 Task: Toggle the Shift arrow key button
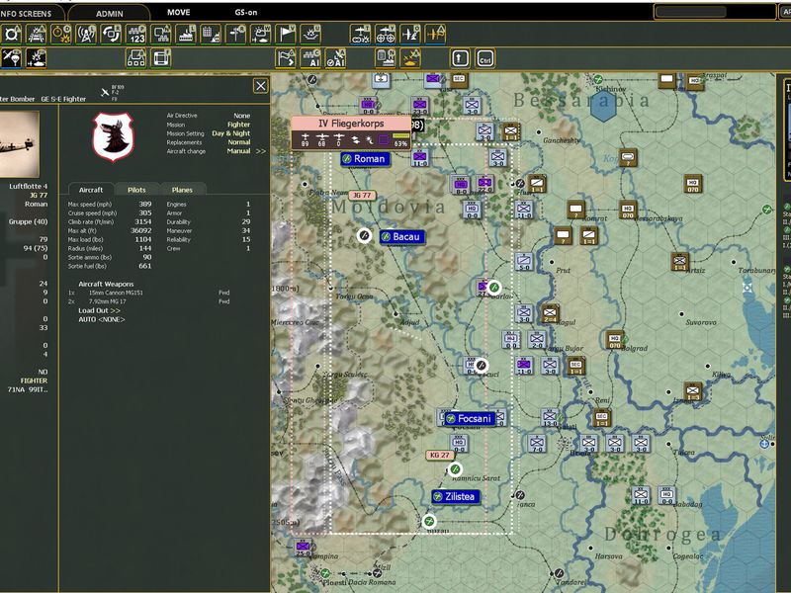click(460, 58)
